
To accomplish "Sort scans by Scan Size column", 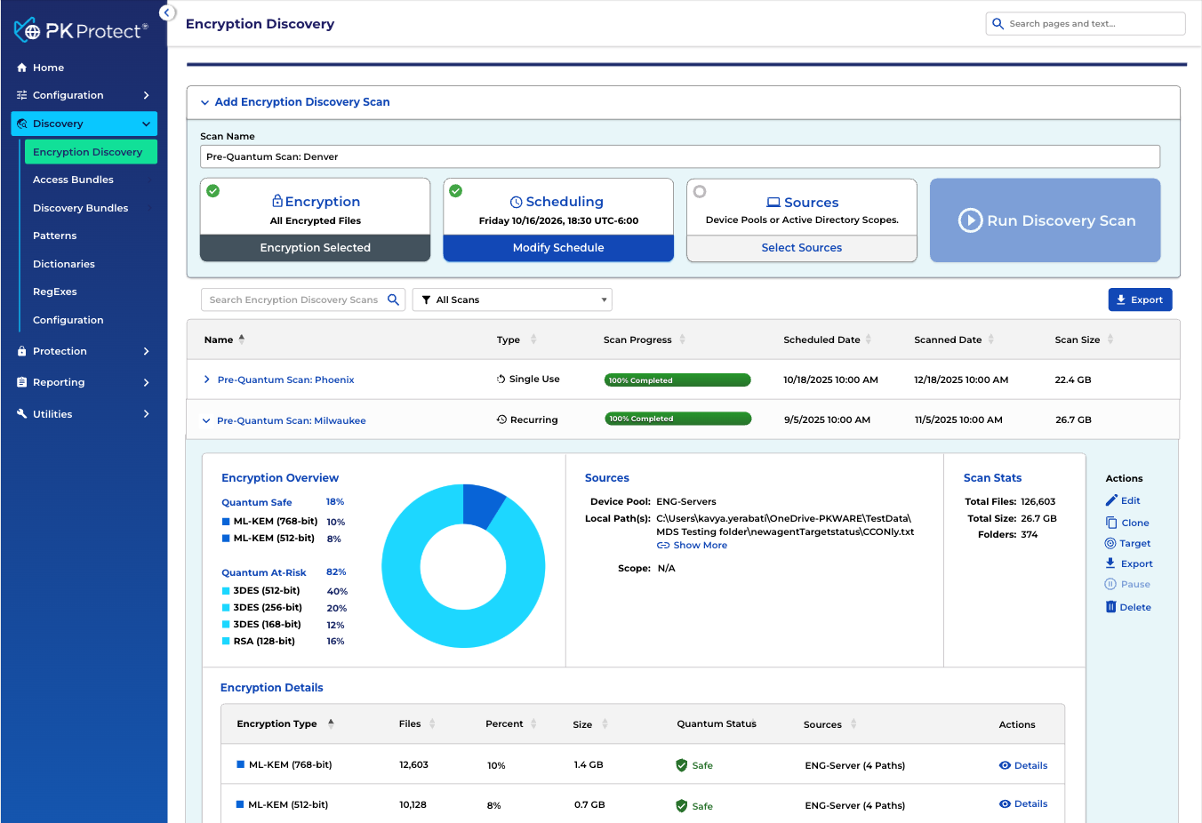I will (1110, 340).
